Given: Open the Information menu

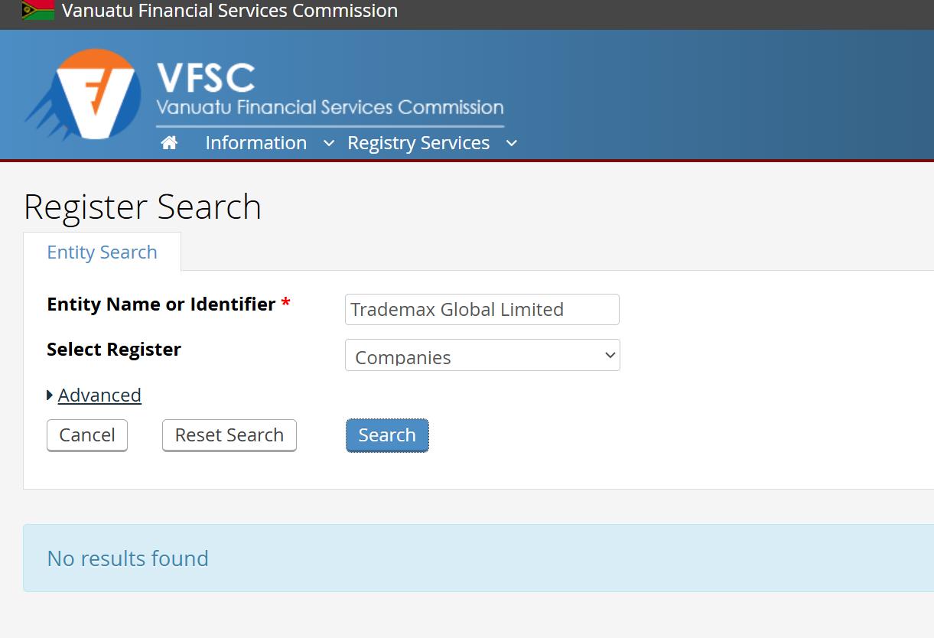Looking at the screenshot, I should pyautogui.click(x=255, y=143).
